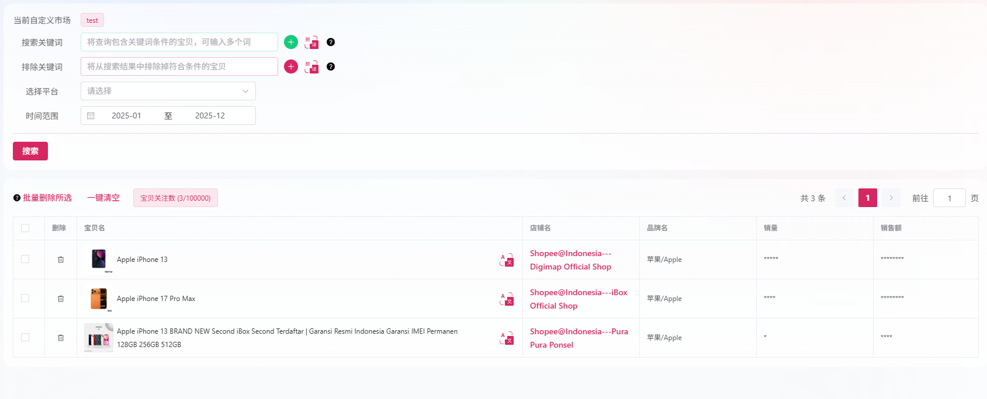Delete the Apple iPhone 13 row via trash icon
The image size is (987, 399).
click(61, 260)
